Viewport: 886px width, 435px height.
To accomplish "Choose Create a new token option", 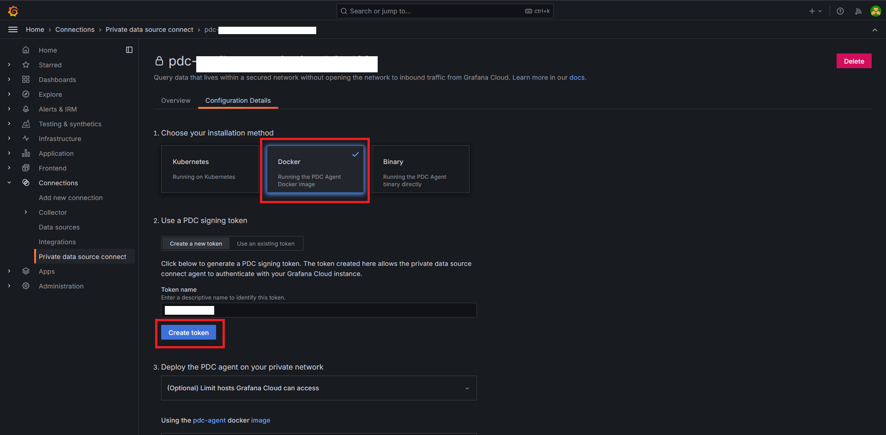I will (196, 243).
